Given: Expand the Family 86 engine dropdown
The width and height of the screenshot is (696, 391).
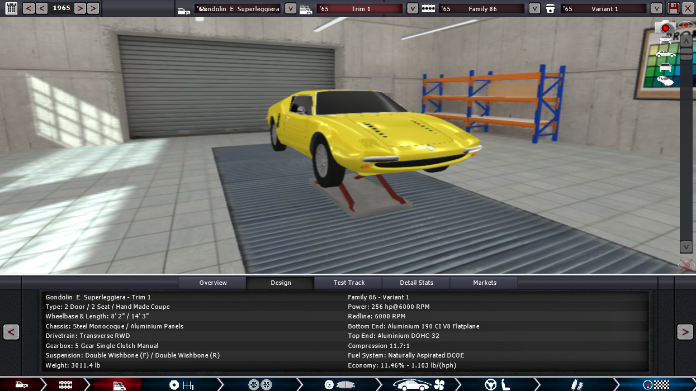Looking at the screenshot, I should pyautogui.click(x=534, y=8).
